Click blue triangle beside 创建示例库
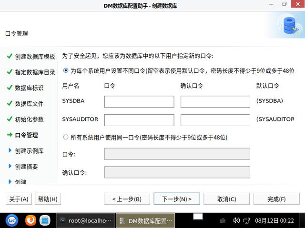 click(x=10, y=150)
